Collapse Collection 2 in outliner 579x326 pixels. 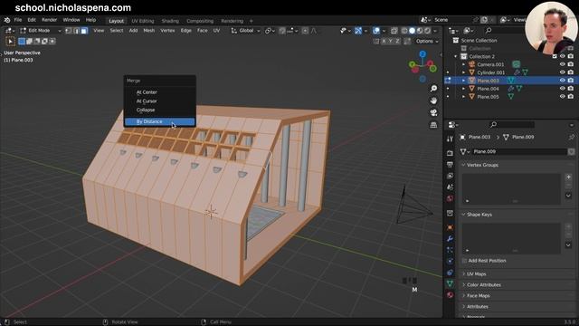pyautogui.click(x=456, y=56)
